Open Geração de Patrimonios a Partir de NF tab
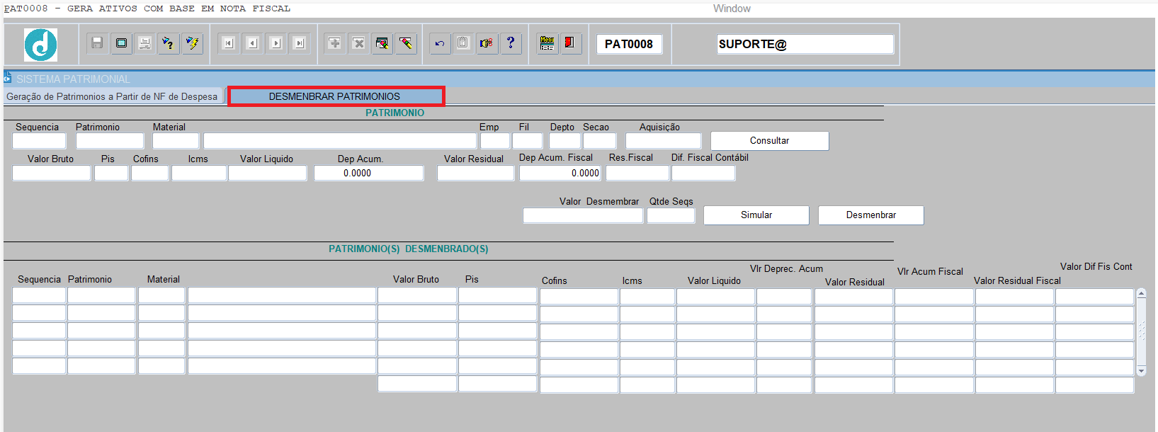Viewport: 1158px width, 432px height. 113,96
